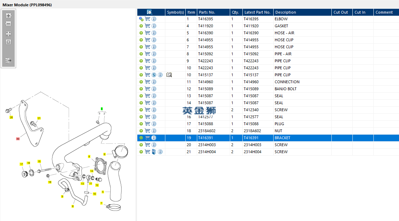Click gear icon for PIPE - AIR row

click(x=141, y=54)
